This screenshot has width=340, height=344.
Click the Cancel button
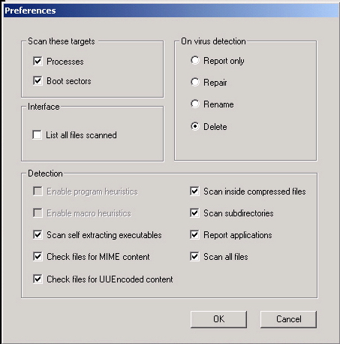(288, 319)
